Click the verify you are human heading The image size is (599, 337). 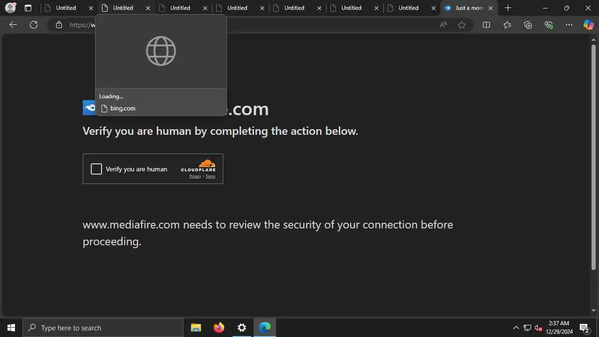[220, 131]
